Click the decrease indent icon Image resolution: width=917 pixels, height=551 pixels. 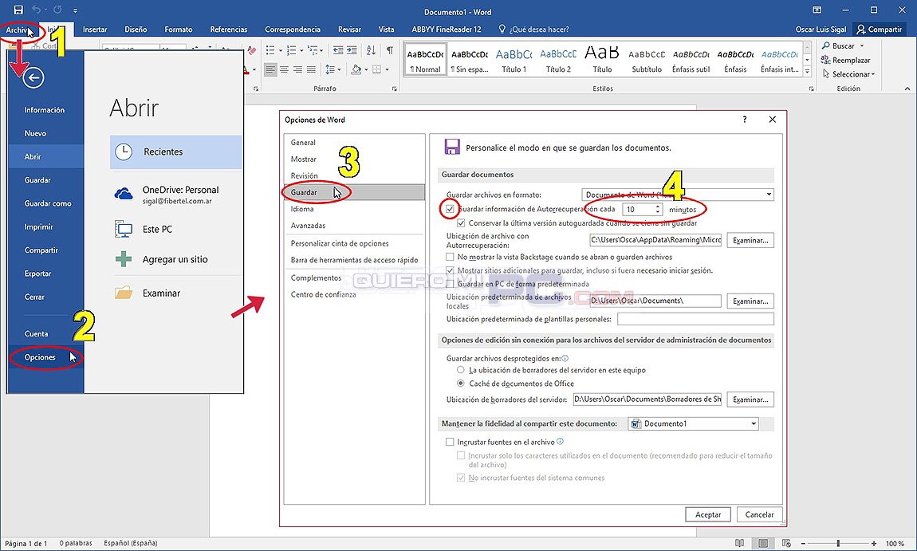pyautogui.click(x=337, y=50)
